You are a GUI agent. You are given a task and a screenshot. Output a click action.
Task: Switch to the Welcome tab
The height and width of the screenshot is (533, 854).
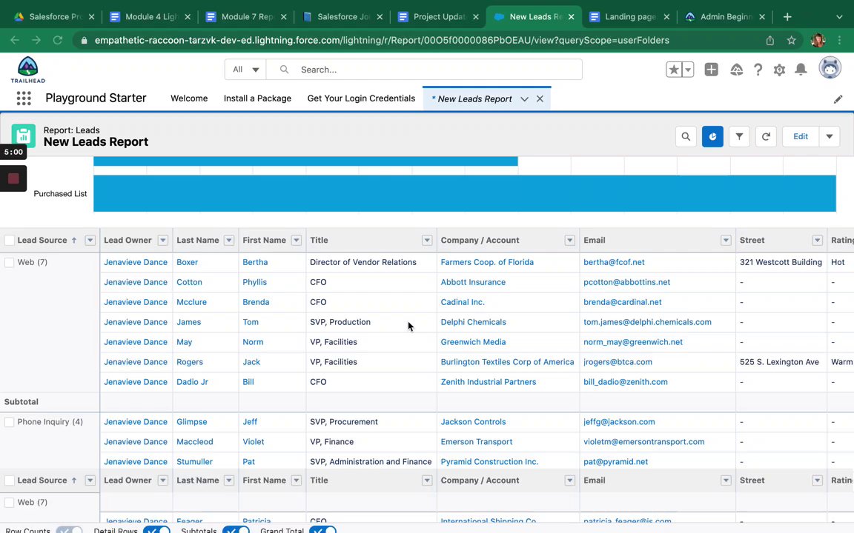(x=189, y=98)
